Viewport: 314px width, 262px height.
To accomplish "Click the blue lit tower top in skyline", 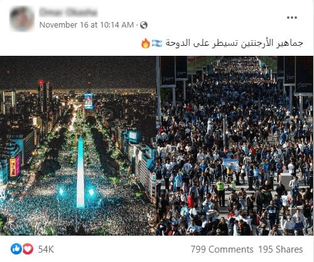I will (89, 101).
